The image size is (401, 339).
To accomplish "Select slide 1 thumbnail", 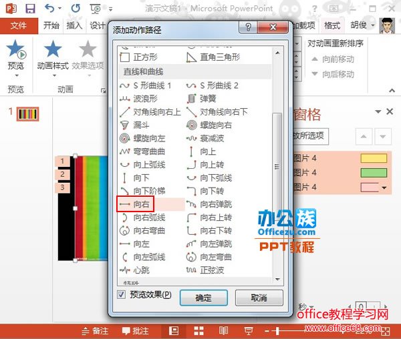I will pos(28,114).
